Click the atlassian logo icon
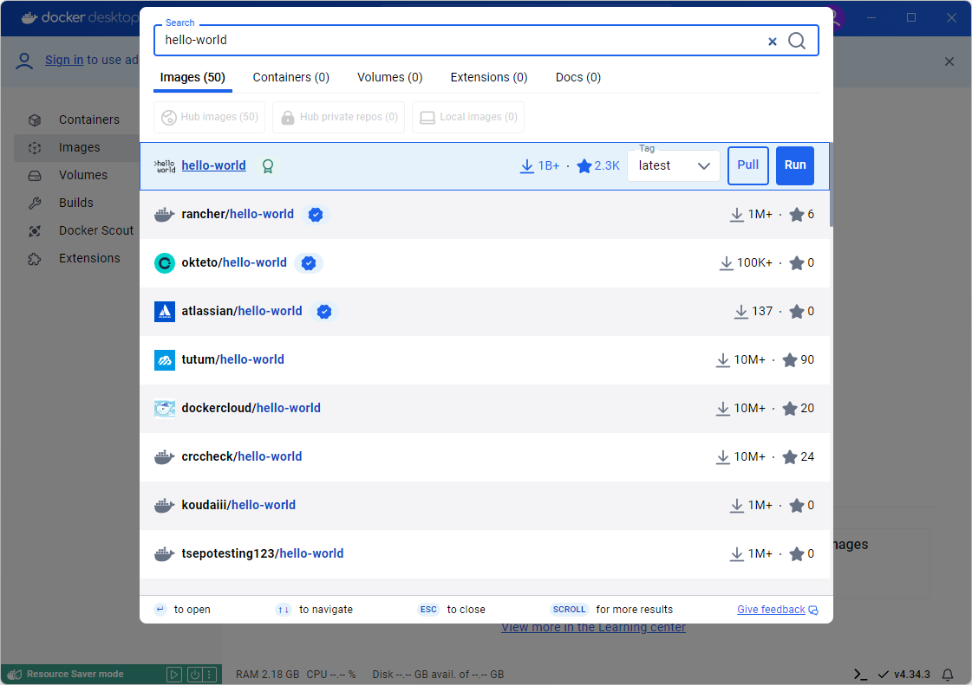 [164, 312]
